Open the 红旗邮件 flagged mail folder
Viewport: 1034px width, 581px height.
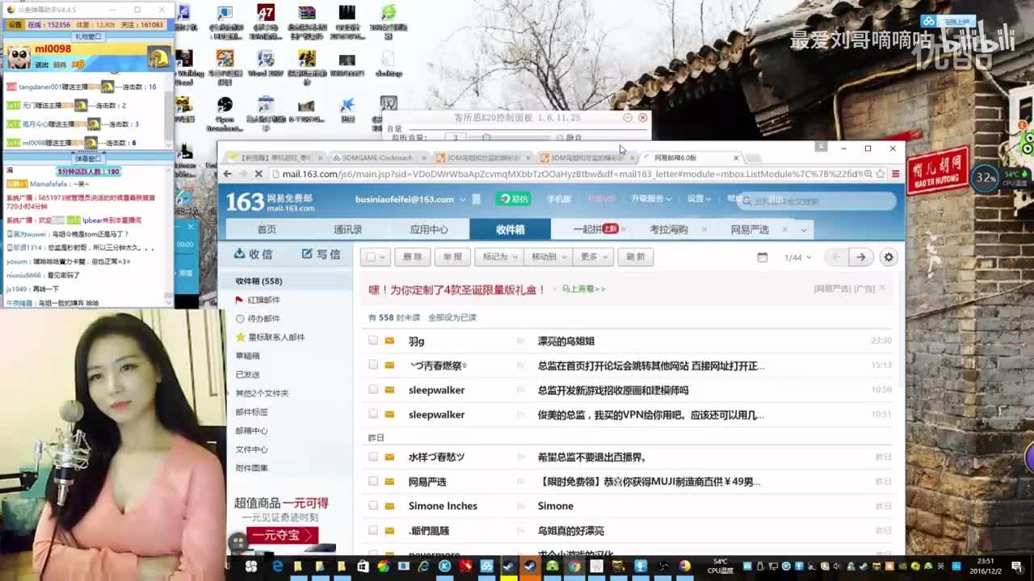point(263,299)
